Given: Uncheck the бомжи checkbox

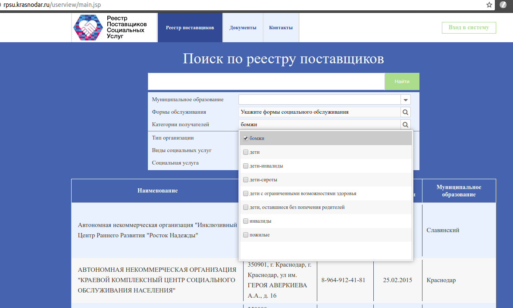Looking at the screenshot, I should 246,138.
